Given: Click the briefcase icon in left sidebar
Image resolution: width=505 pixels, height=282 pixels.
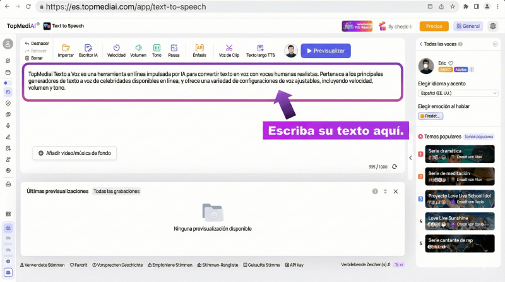Looking at the screenshot, I should [8, 184].
